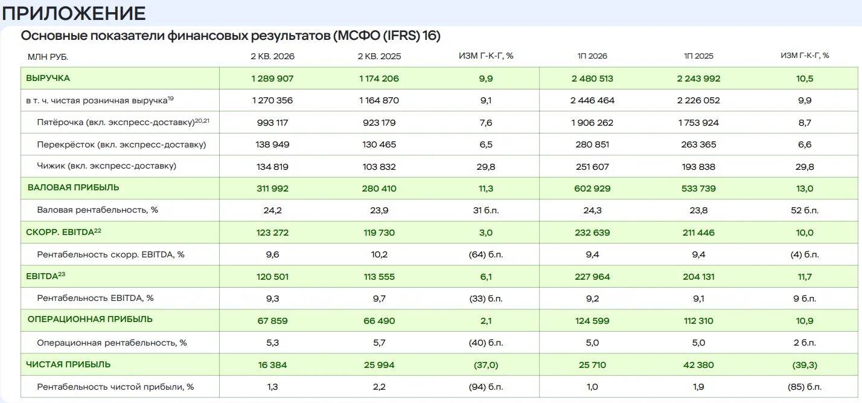Select the net profit value "25 994"
Viewport: 862px width, 403px height.
click(379, 365)
